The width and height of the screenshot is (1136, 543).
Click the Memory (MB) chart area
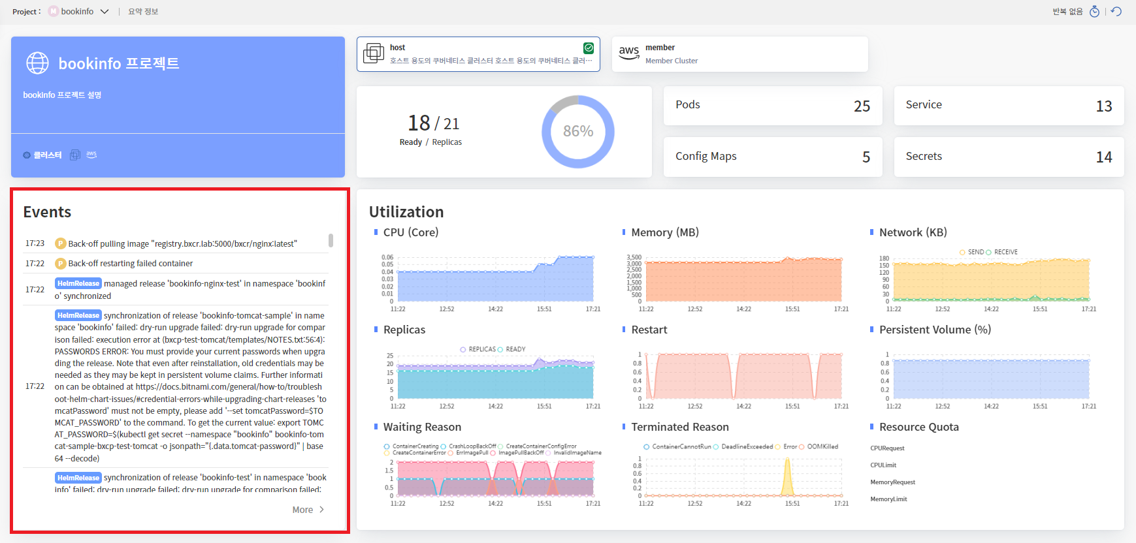pos(743,279)
